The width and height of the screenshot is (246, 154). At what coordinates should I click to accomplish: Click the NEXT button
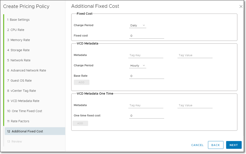coord(234,145)
